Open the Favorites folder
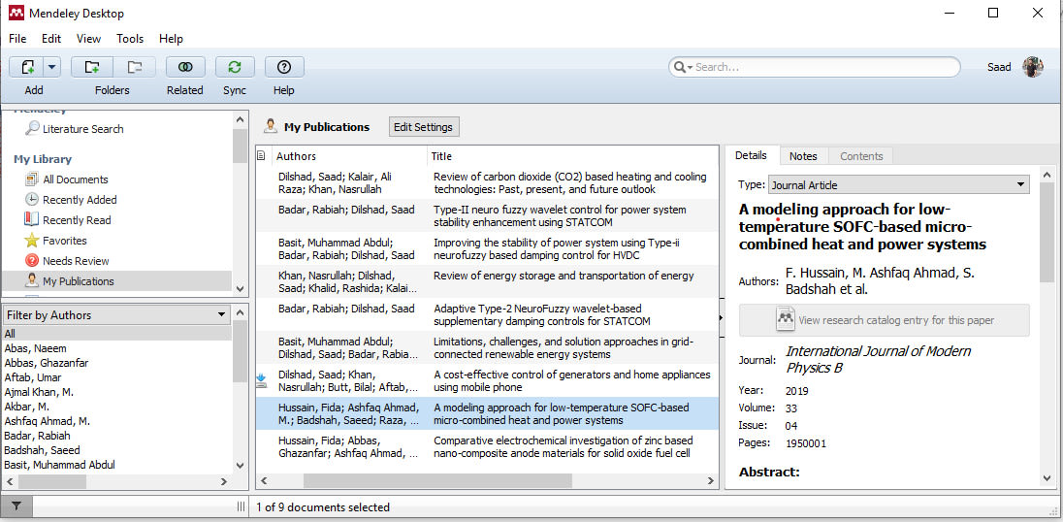Image resolution: width=1063 pixels, height=522 pixels. click(x=64, y=241)
